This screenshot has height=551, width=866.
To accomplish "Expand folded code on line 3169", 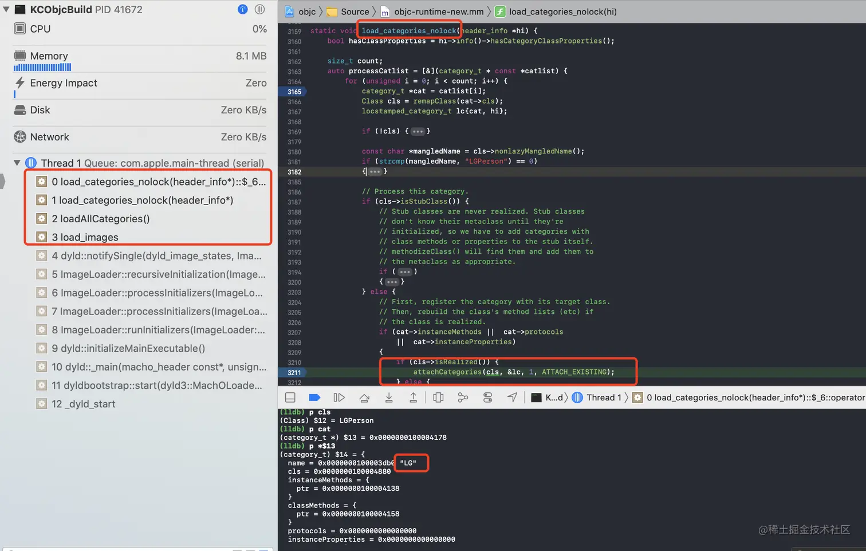I will click(x=418, y=131).
